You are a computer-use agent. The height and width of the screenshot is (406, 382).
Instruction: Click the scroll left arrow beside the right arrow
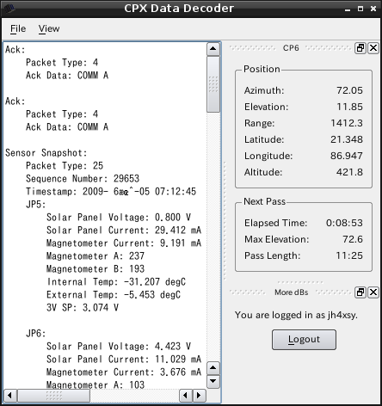point(186,396)
